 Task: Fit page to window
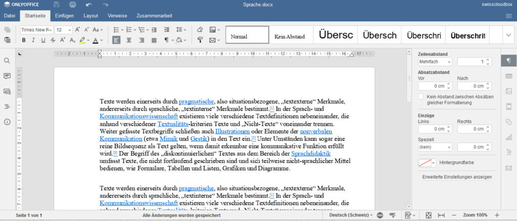pos(428,215)
